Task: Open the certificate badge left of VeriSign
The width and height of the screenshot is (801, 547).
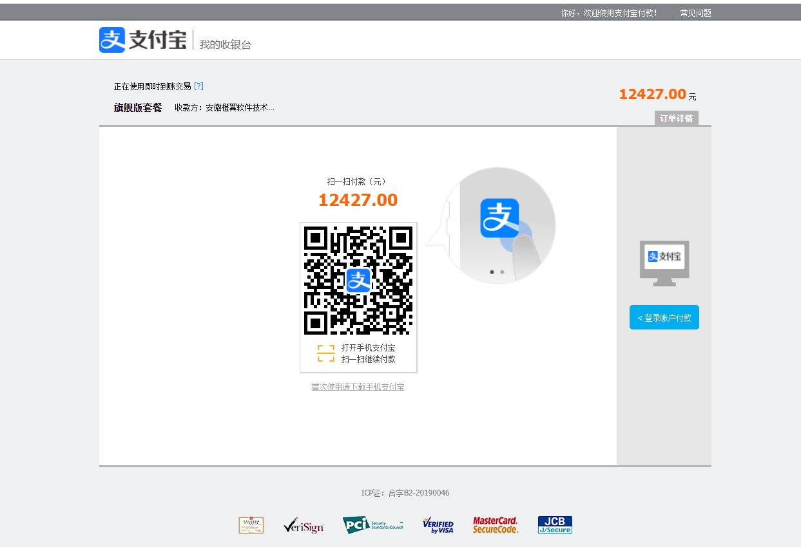Action: (x=251, y=525)
